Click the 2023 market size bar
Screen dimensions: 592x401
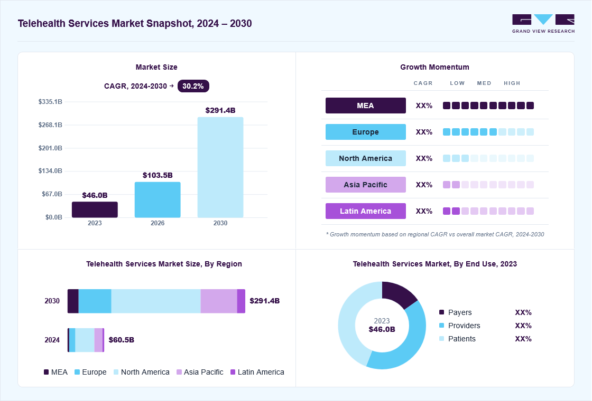click(x=95, y=209)
